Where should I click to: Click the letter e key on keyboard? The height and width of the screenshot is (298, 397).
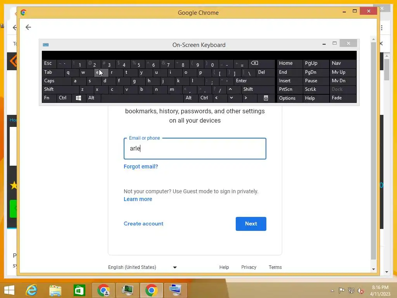click(101, 72)
